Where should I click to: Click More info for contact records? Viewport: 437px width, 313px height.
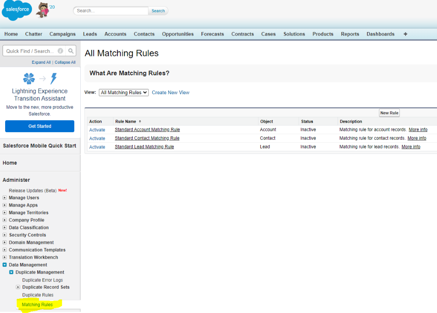click(x=417, y=138)
